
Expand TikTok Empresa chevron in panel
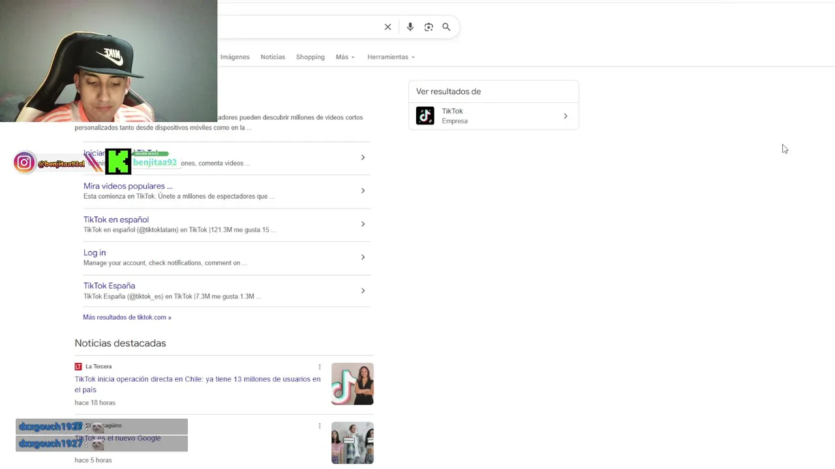566,116
